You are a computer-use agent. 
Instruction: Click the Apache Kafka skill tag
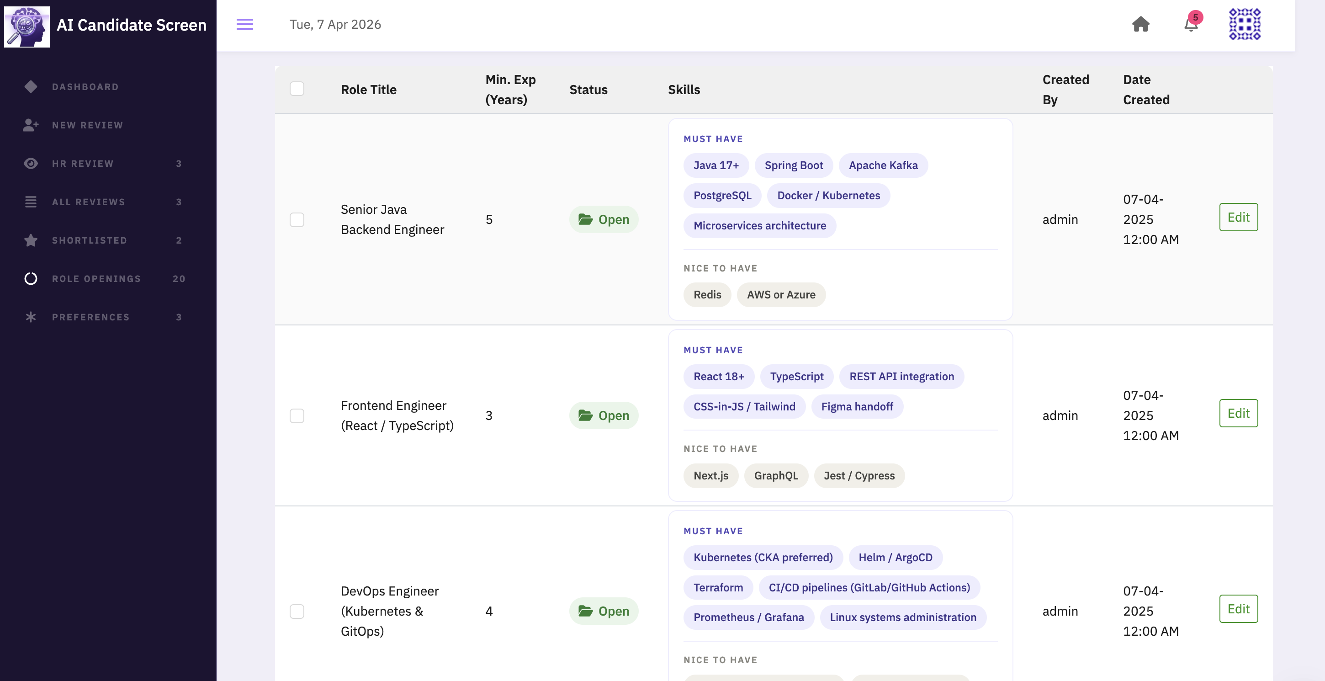(883, 165)
